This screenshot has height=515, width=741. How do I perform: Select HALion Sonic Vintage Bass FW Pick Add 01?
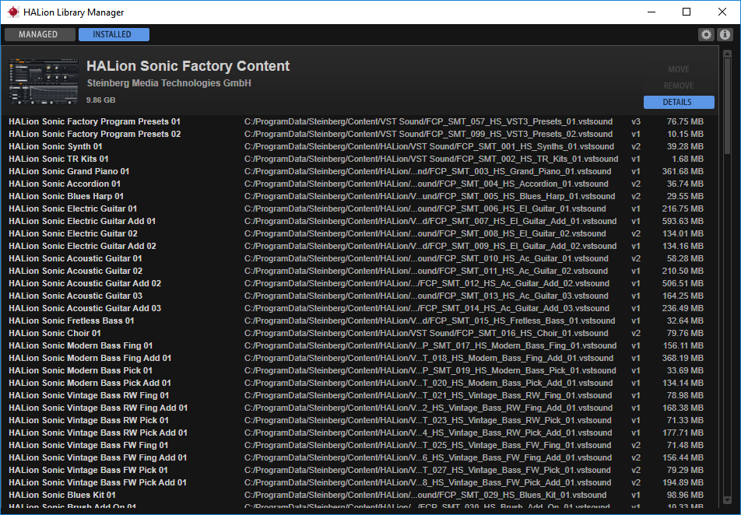pyautogui.click(x=98, y=482)
